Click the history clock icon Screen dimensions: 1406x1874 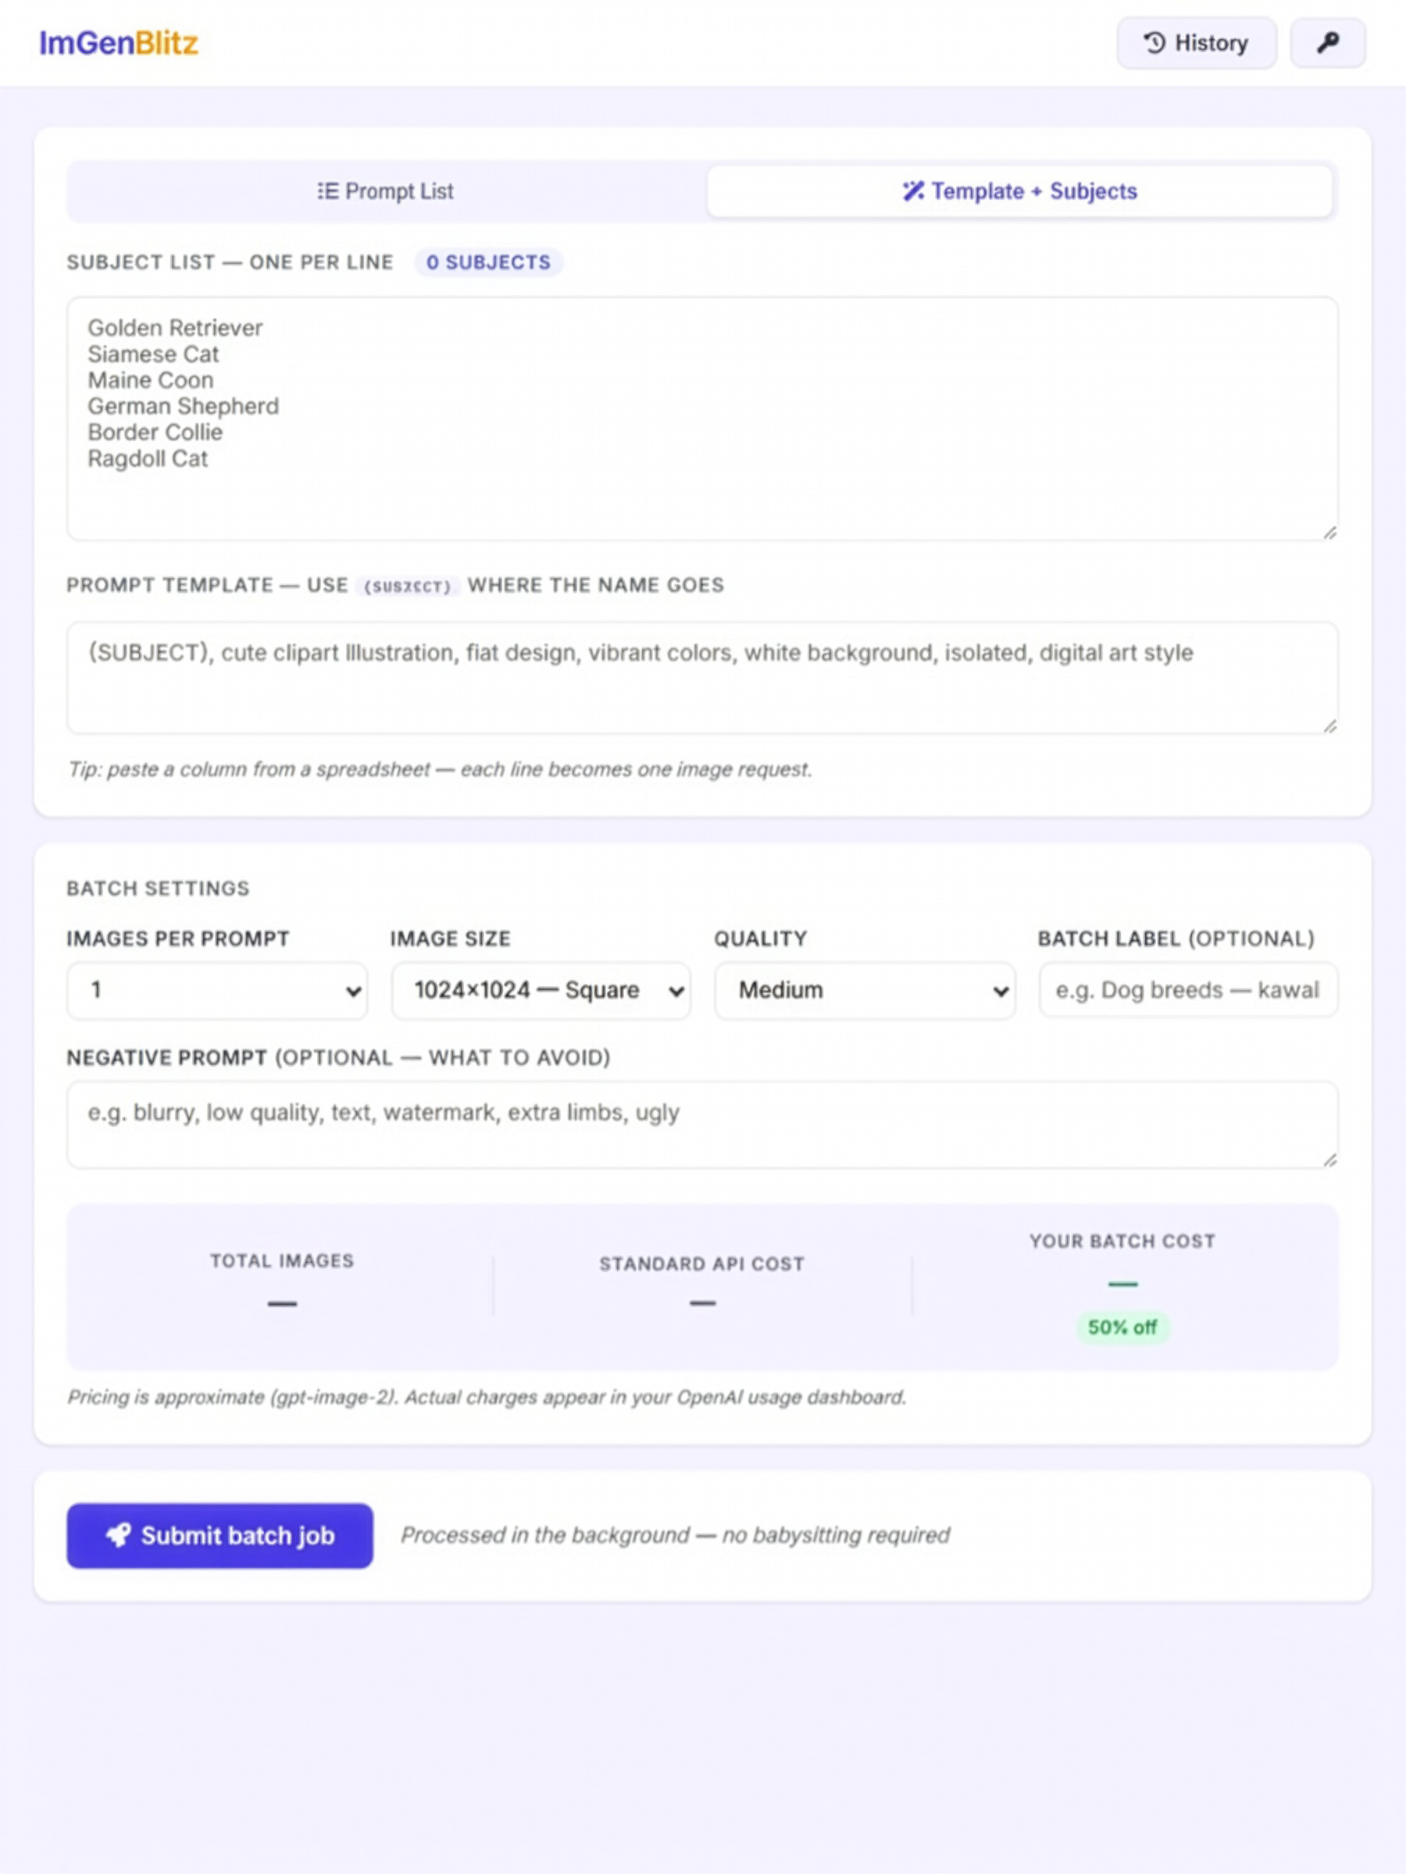[x=1154, y=43]
